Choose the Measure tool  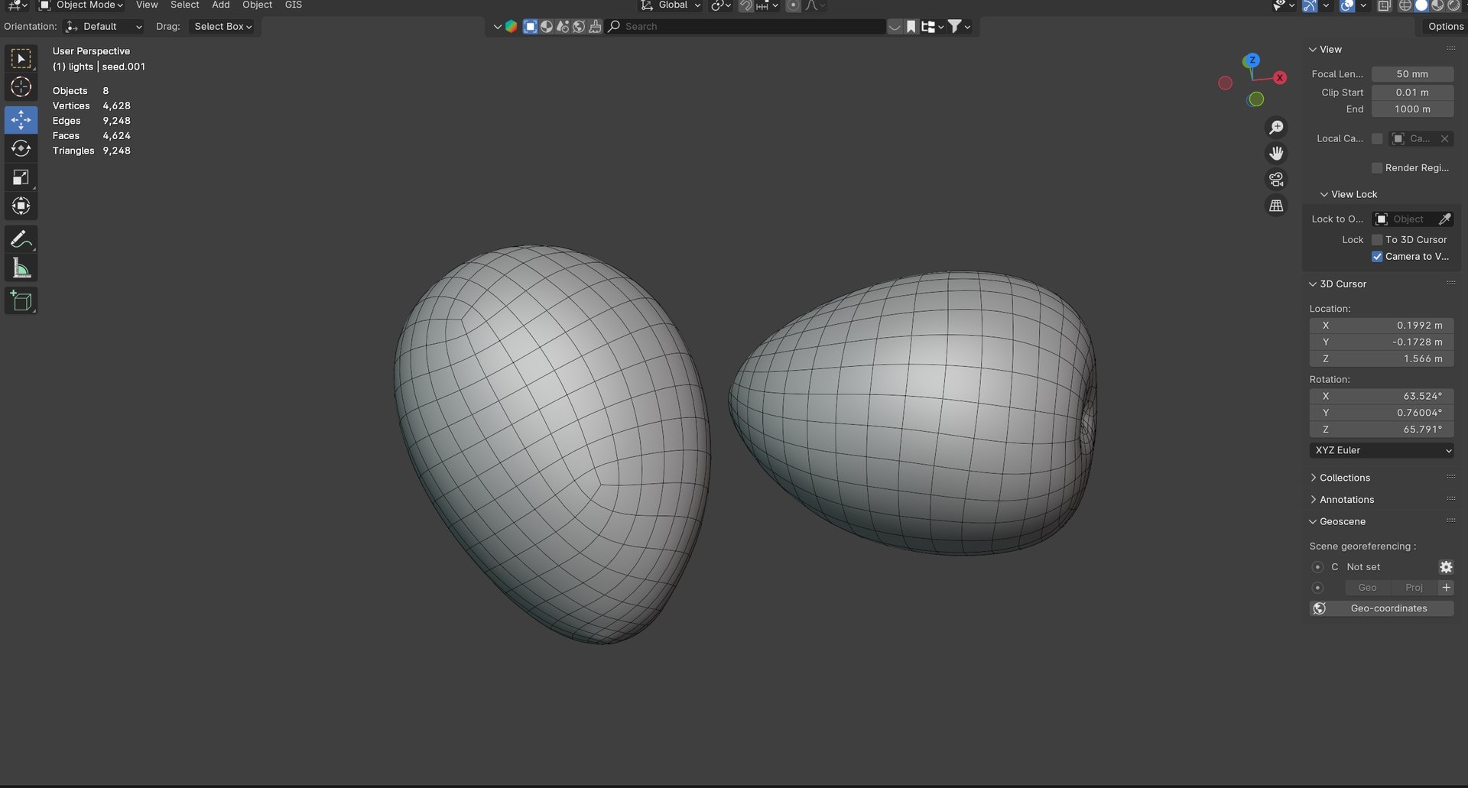click(21, 268)
